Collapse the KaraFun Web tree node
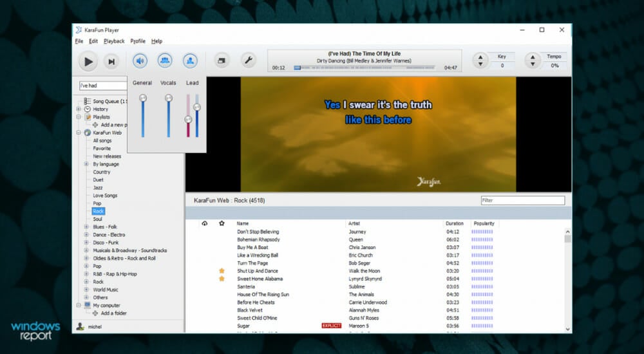 [x=79, y=133]
